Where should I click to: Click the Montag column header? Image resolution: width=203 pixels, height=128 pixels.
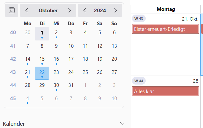click(x=166, y=9)
